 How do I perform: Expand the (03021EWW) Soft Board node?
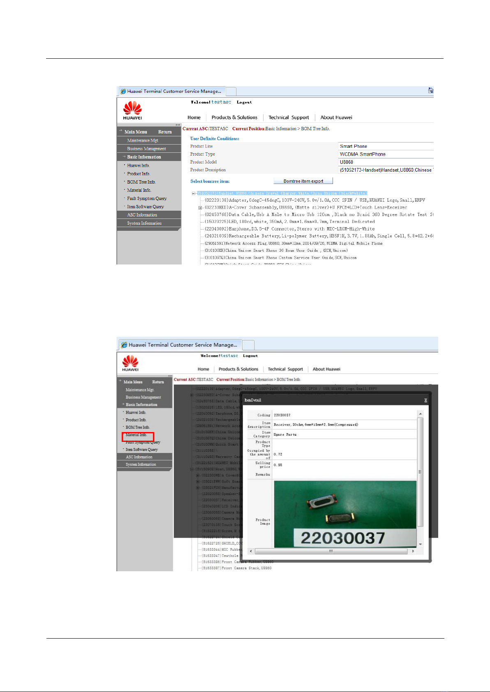coord(198,482)
